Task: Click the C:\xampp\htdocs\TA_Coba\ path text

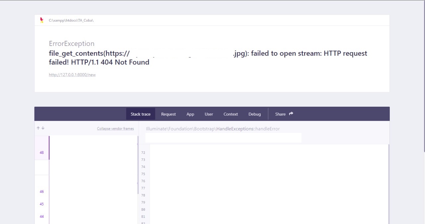Action: [x=71, y=20]
